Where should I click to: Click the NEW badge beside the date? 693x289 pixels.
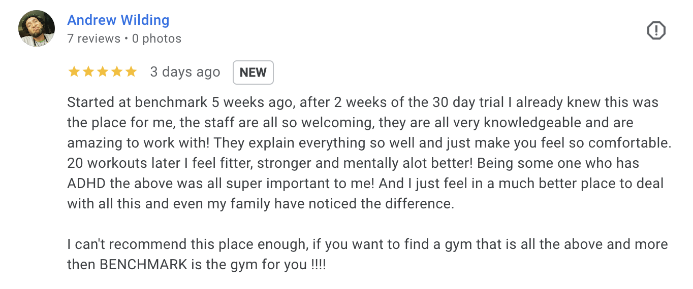tap(253, 73)
